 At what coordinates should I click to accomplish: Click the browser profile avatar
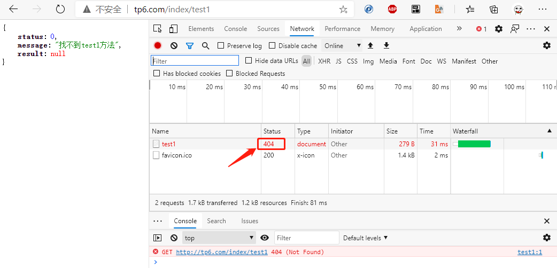click(519, 10)
